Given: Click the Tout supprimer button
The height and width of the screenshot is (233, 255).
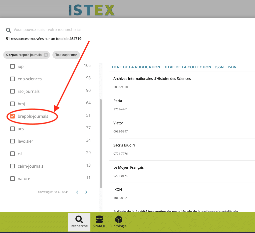Looking at the screenshot, I should coord(66,55).
